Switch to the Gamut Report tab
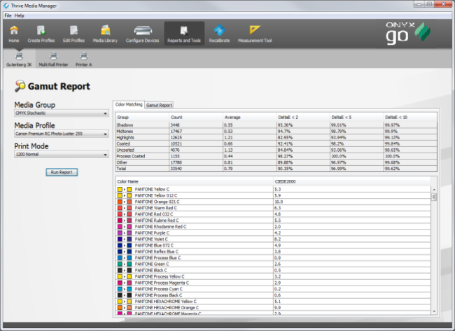Image resolution: width=455 pixels, height=331 pixels. 159,105
